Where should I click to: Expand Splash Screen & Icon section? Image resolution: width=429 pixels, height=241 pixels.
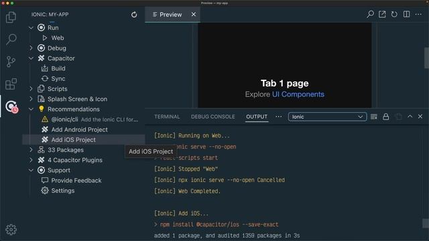coord(31,99)
